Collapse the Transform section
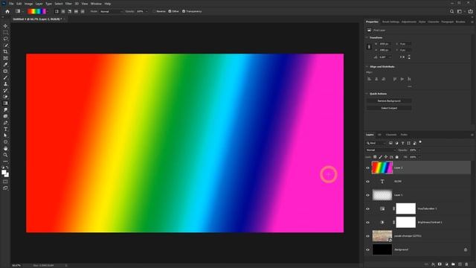The width and height of the screenshot is (476, 268). pos(367,38)
